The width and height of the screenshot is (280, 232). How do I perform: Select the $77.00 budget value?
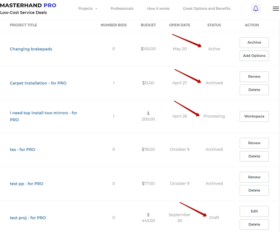148,184
